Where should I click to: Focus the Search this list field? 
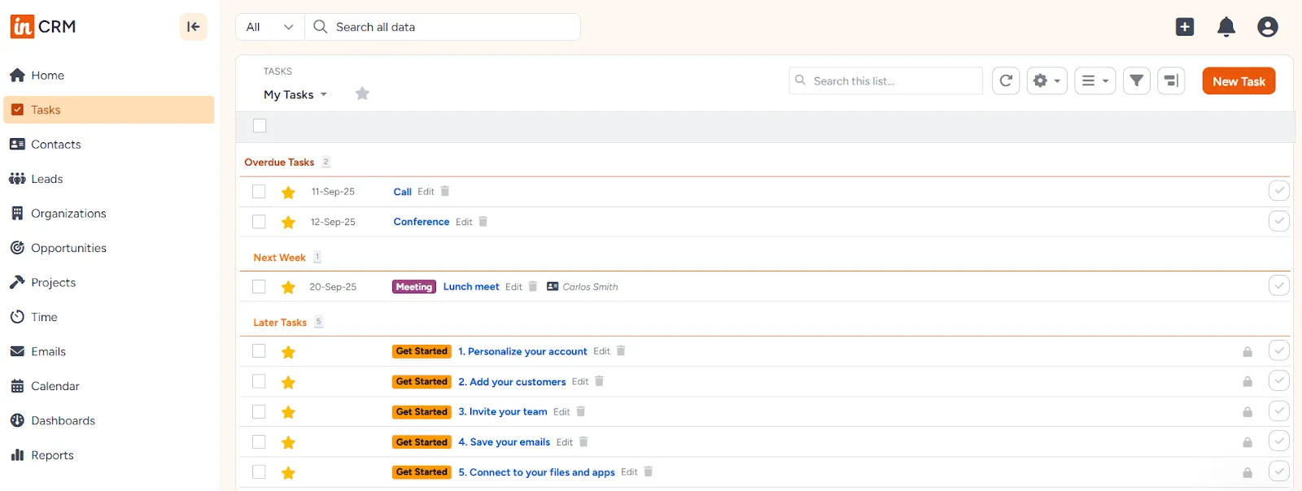point(886,80)
